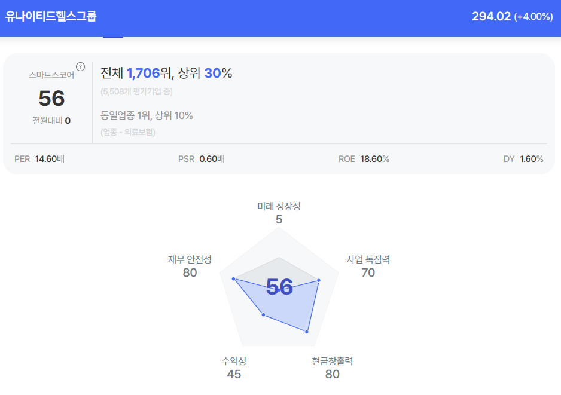Select the 재무 안전성 radar axis label
This screenshot has width=561, height=395.
pos(190,259)
